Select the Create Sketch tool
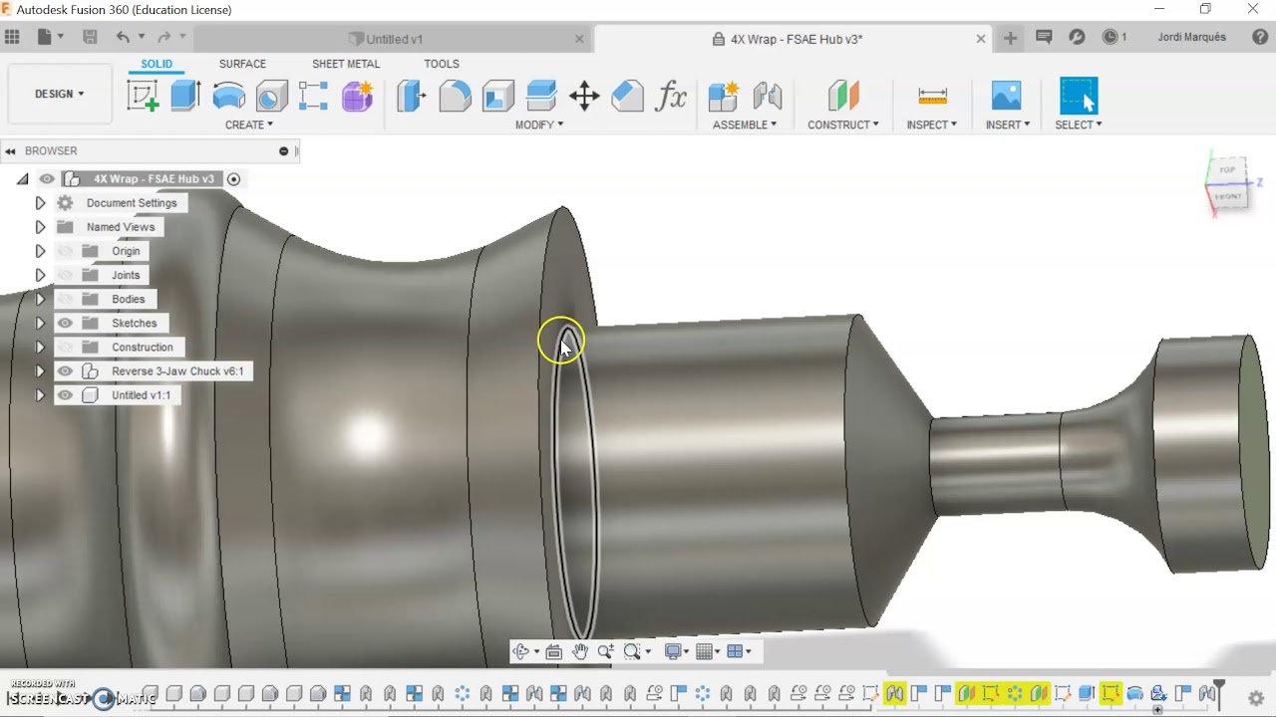 (x=143, y=96)
